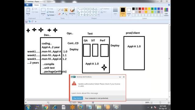Open the Paint file menu button
The image size is (195, 110).
[28, 5]
